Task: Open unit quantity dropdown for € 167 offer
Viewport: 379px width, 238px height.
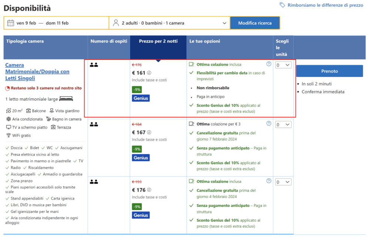Action: point(283,125)
